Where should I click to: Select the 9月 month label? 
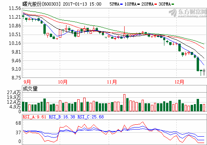[x=27, y=82]
